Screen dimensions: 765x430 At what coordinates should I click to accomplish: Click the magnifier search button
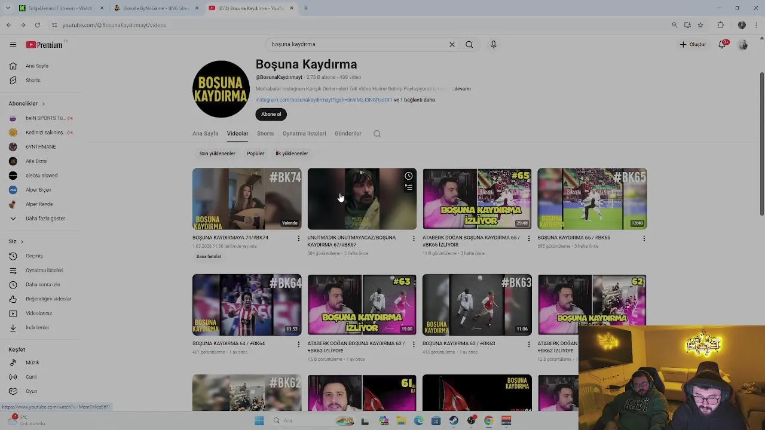click(x=469, y=44)
